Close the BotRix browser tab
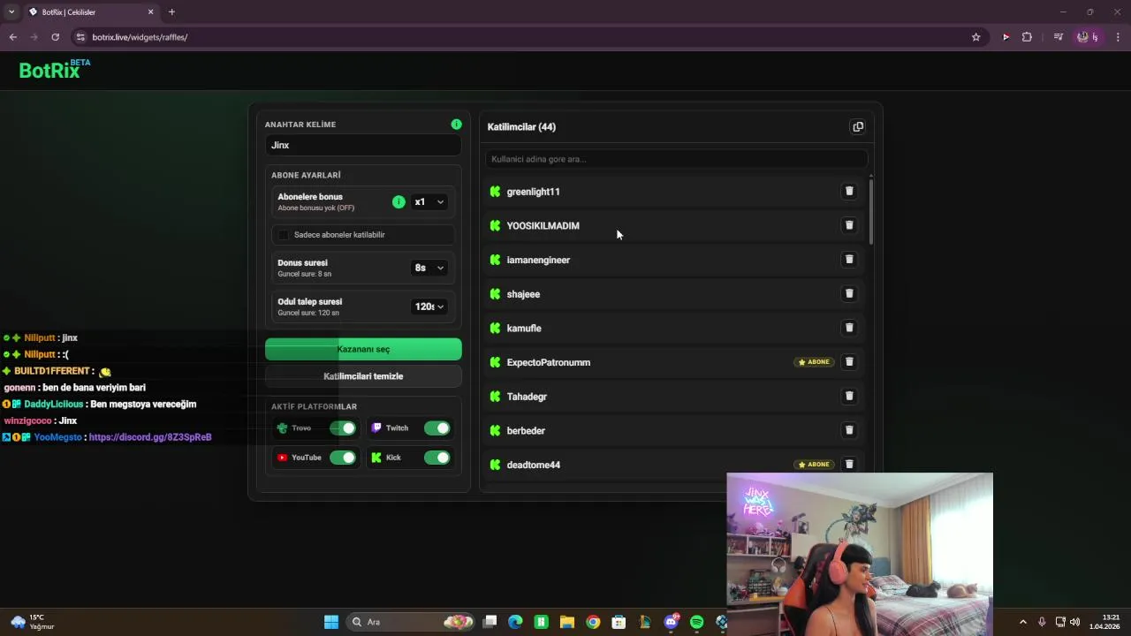Viewport: 1131px width, 636px height. (x=150, y=11)
